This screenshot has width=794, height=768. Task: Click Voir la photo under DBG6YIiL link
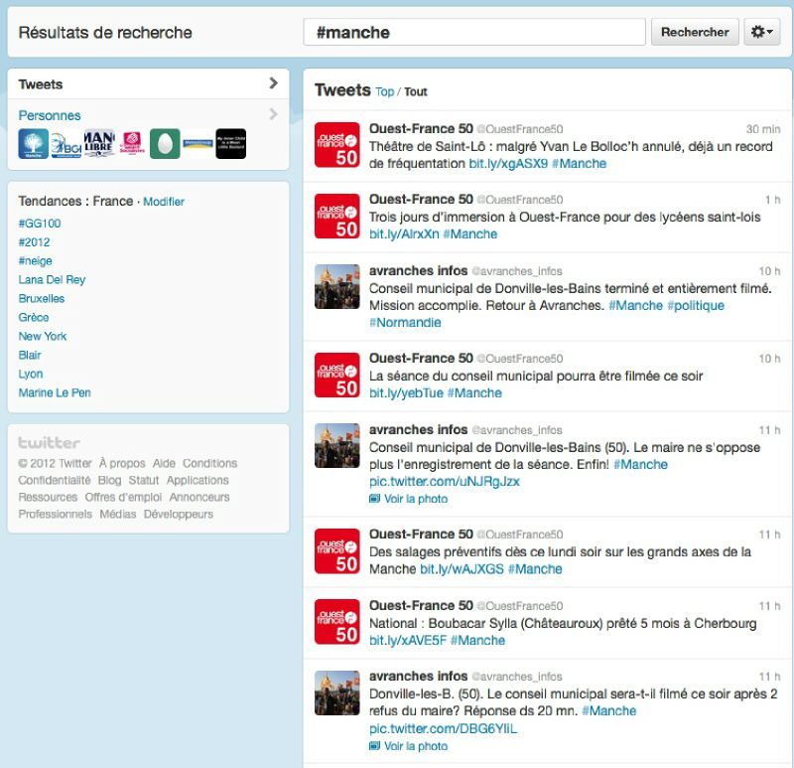[408, 746]
